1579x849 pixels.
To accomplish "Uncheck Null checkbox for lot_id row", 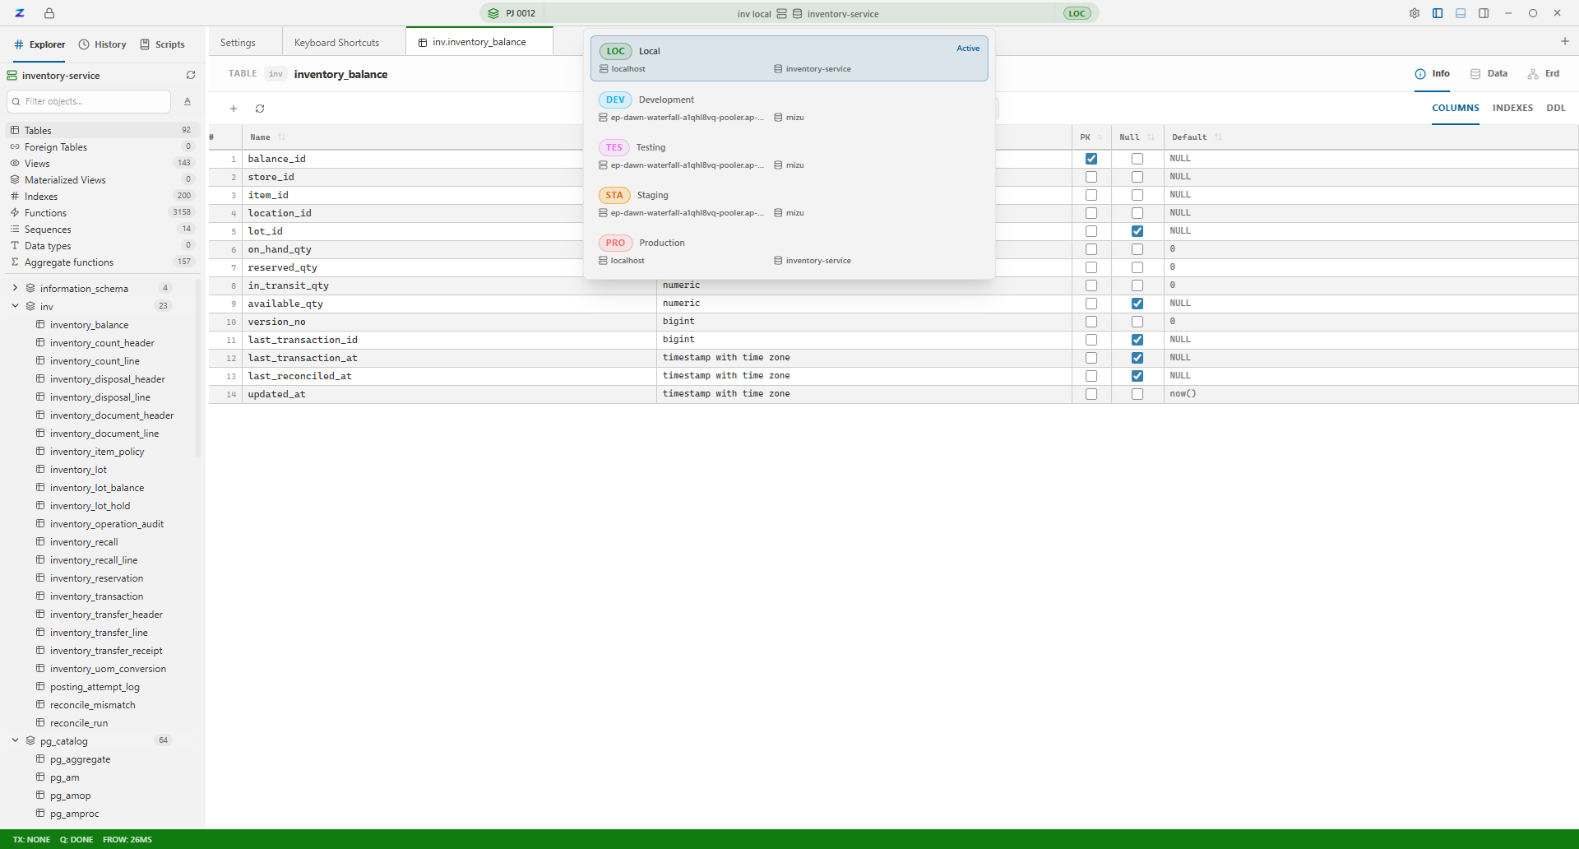I will (x=1137, y=231).
